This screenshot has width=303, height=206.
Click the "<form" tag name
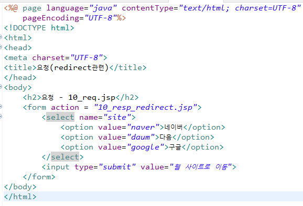point(35,107)
